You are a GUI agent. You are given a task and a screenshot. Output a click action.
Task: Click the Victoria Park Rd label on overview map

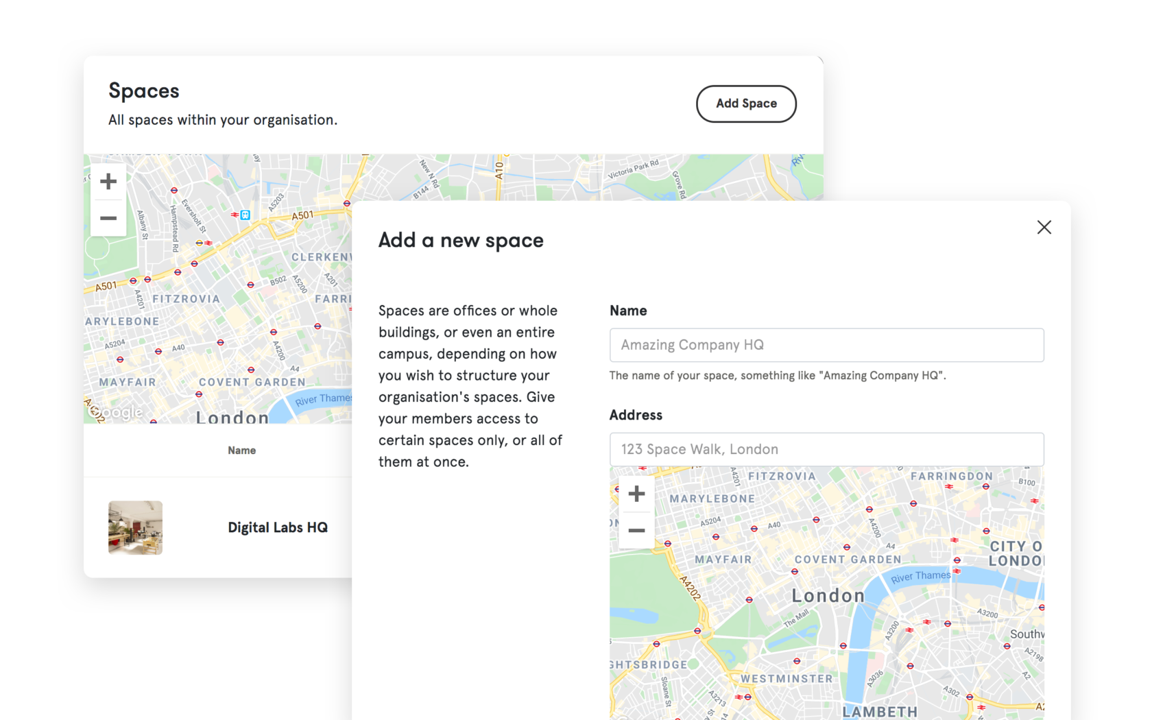[x=633, y=169]
